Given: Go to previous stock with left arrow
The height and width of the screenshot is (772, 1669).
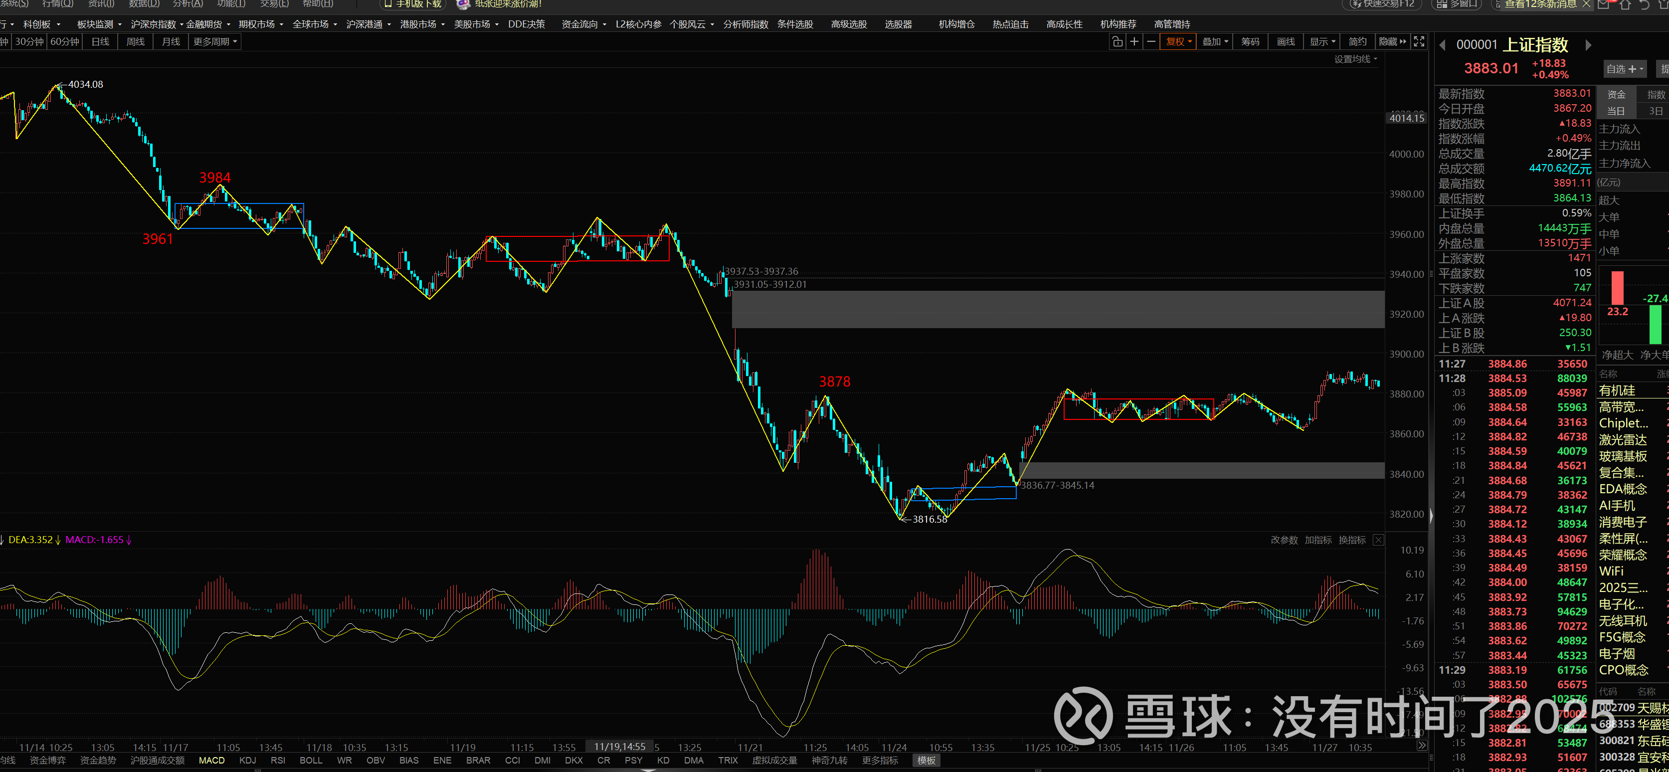Looking at the screenshot, I should [x=1442, y=45].
